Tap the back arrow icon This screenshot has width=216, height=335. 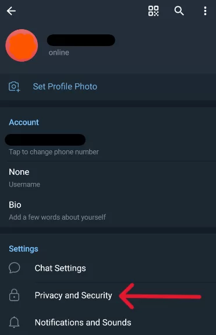pyautogui.click(x=11, y=11)
